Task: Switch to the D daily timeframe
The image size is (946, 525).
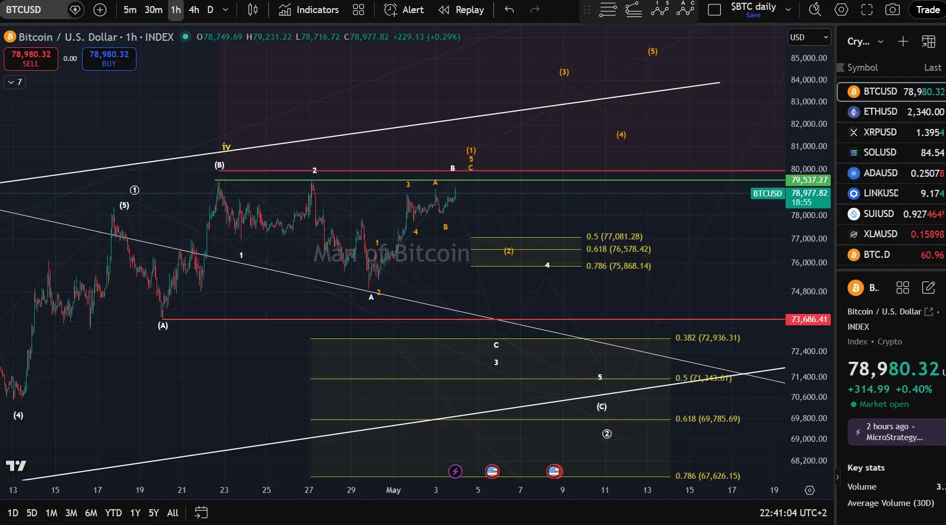Action: pos(210,10)
